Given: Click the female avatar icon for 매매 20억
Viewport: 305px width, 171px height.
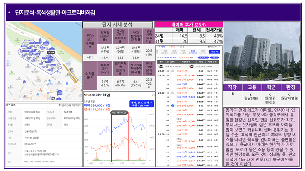Looking at the screenshot, I should point(192,66).
